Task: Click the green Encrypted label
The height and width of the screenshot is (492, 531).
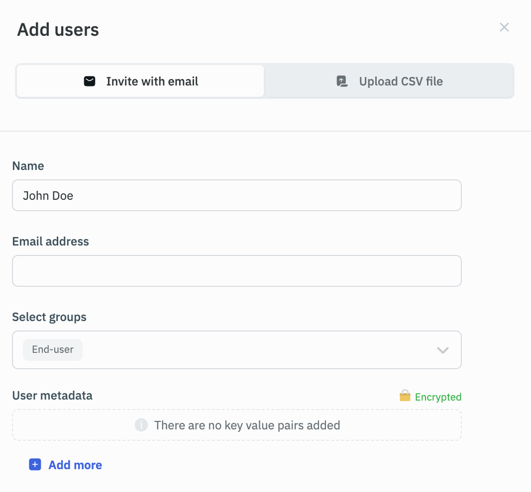Action: point(438,397)
